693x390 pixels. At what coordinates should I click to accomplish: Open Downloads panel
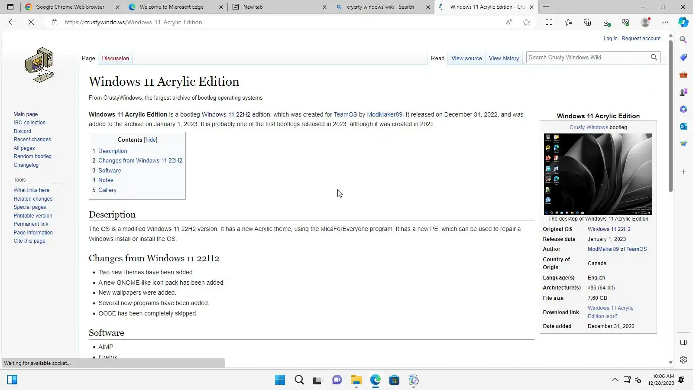tap(607, 22)
